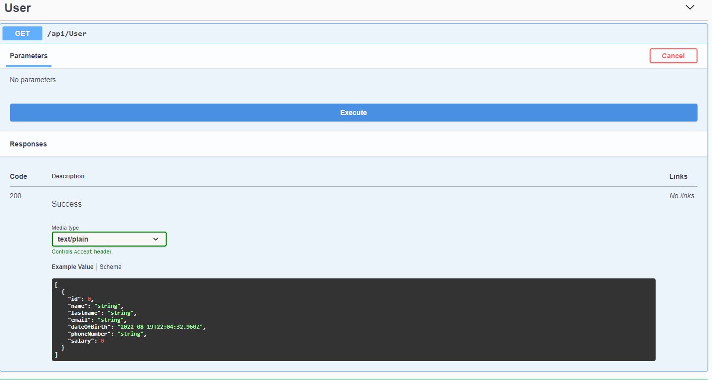
Task: Click the Success description text
Action: point(66,204)
